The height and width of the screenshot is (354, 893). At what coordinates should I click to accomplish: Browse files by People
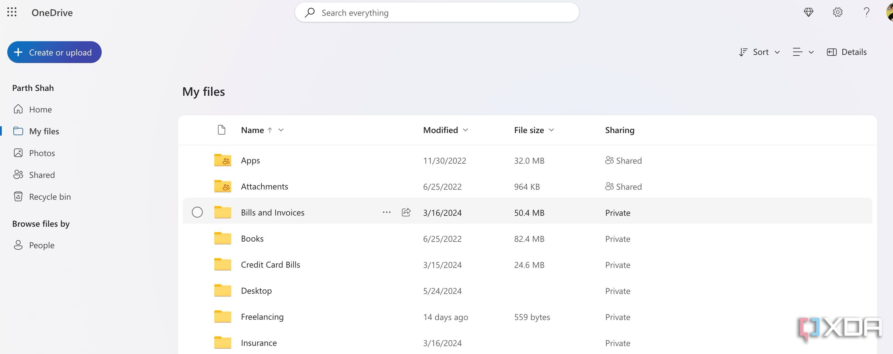click(34, 245)
